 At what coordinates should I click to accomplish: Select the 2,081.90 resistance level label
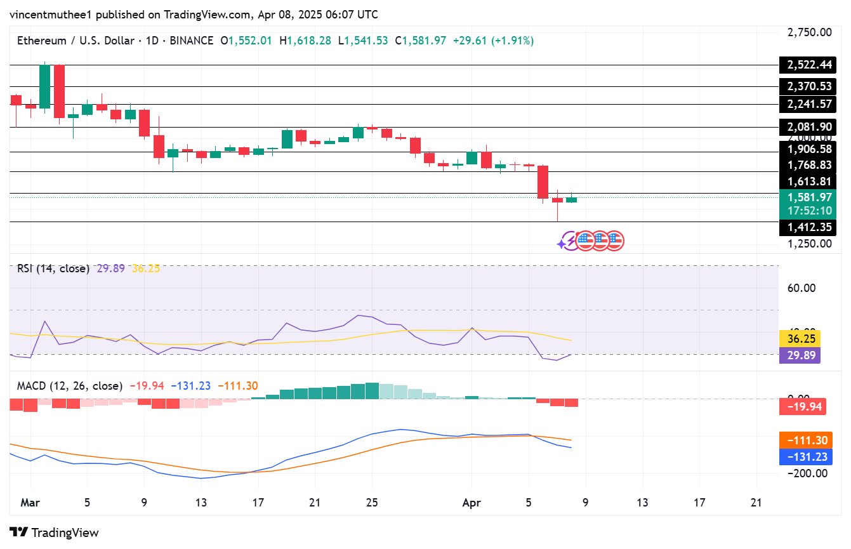[807, 127]
